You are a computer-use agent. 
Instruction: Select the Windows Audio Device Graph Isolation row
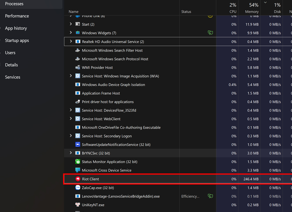click(x=113, y=85)
